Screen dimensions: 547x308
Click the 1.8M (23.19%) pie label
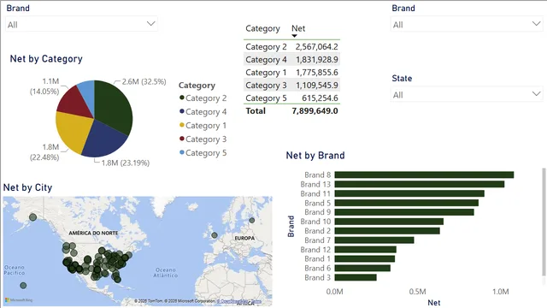(126, 163)
